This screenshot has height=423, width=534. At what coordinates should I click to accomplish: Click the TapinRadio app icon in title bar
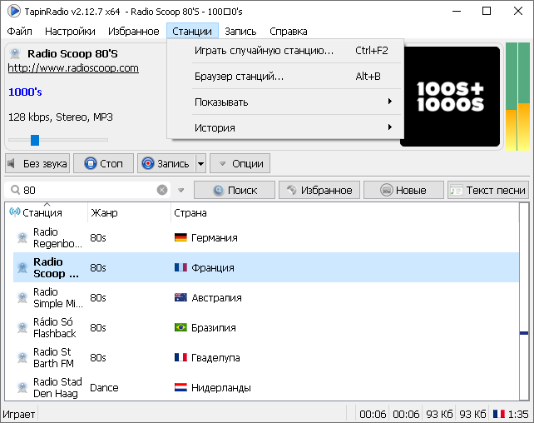pyautogui.click(x=13, y=12)
